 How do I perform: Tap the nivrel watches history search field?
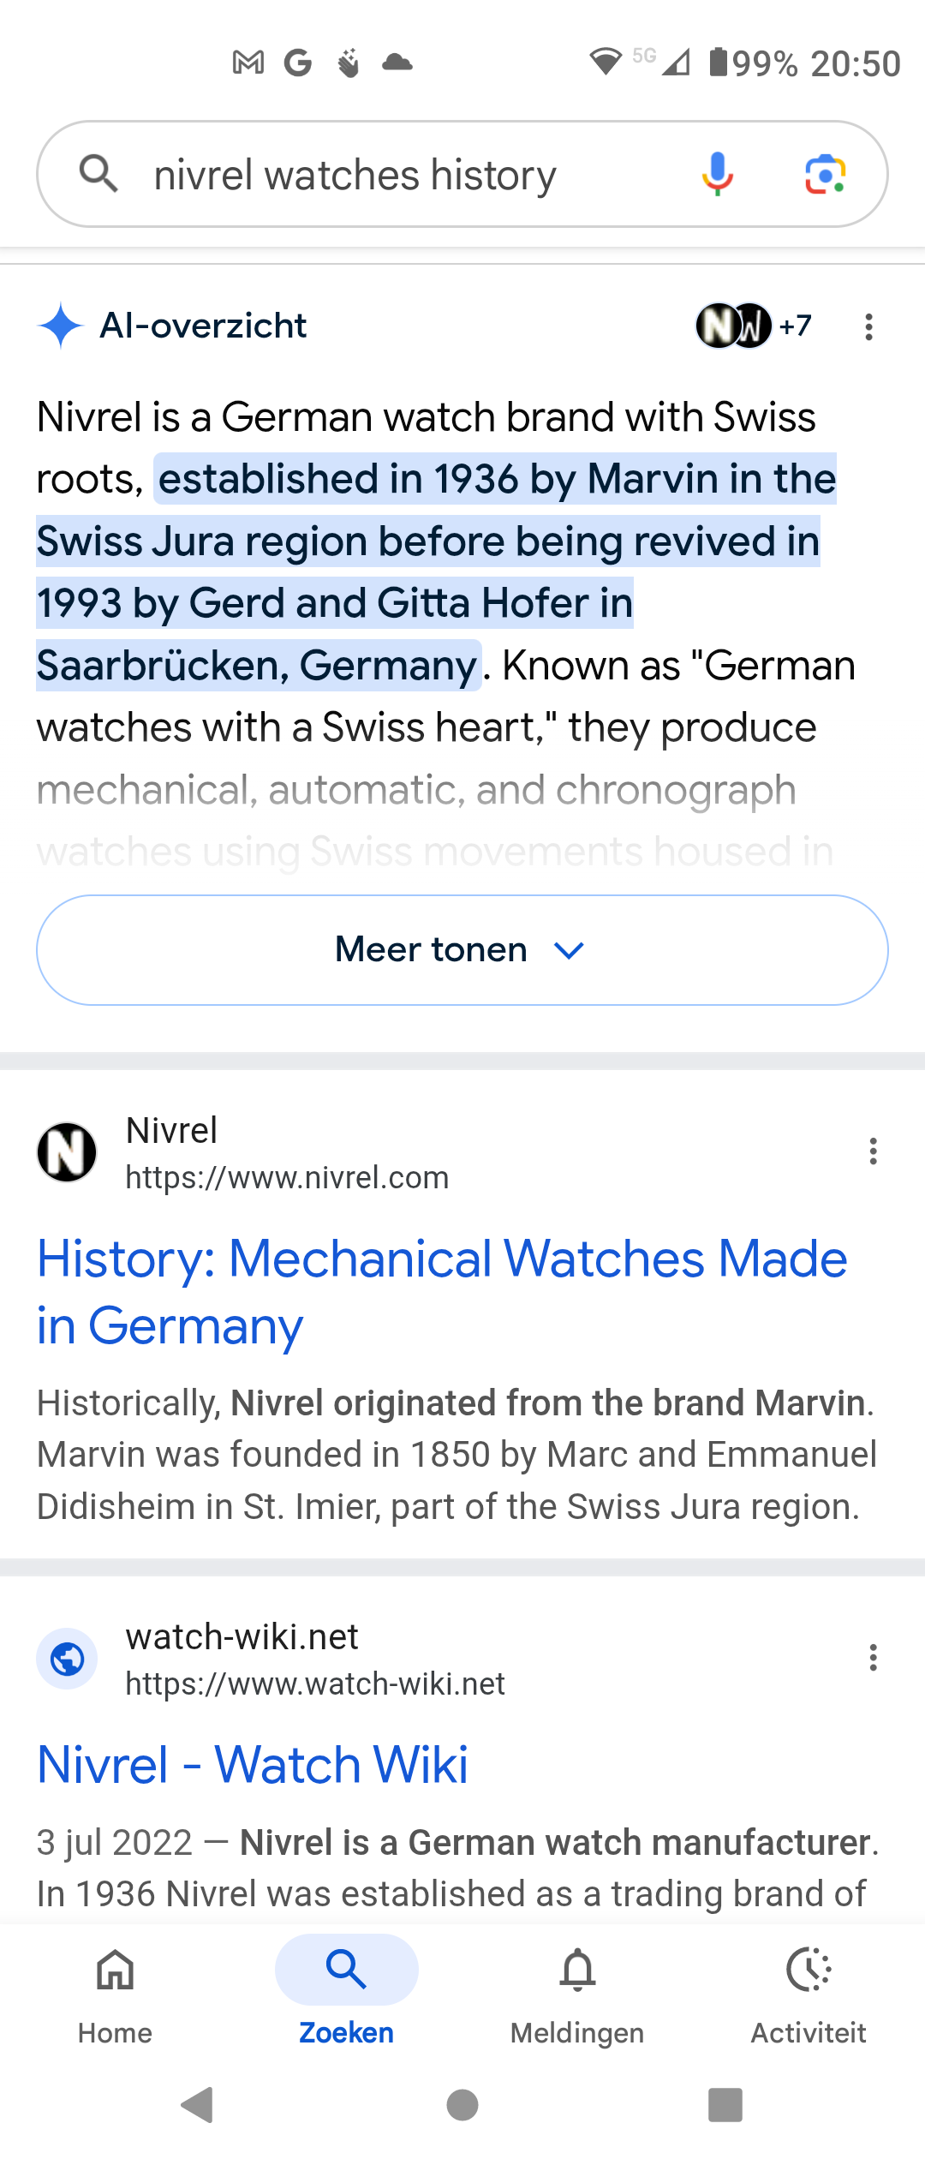(403, 175)
